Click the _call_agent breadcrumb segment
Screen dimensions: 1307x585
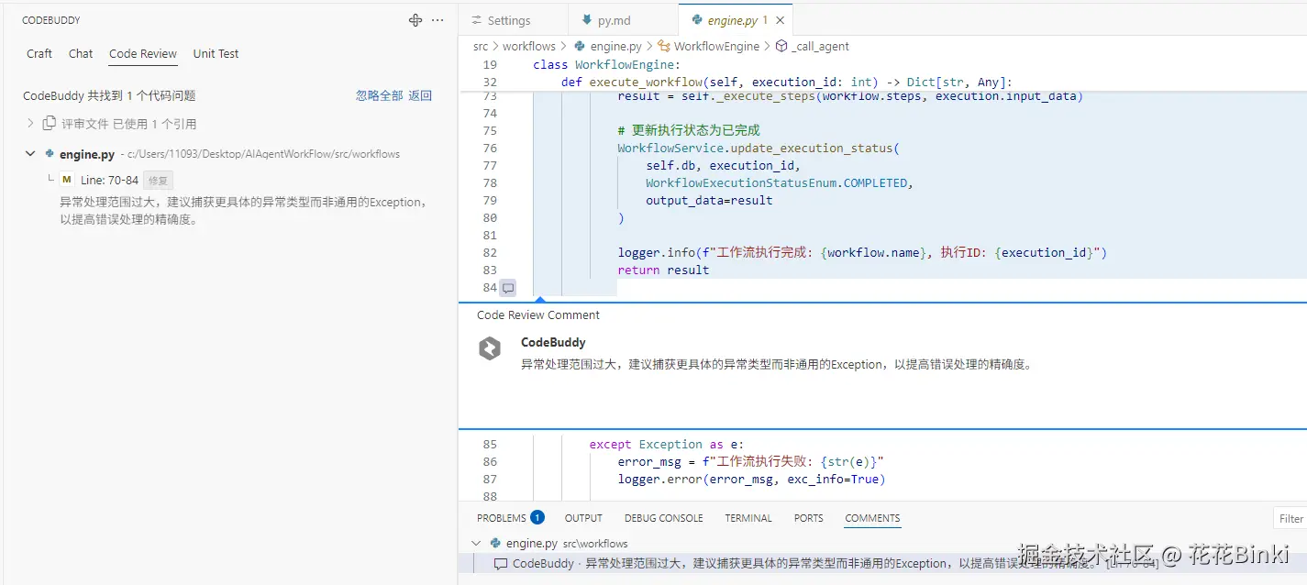(x=820, y=46)
